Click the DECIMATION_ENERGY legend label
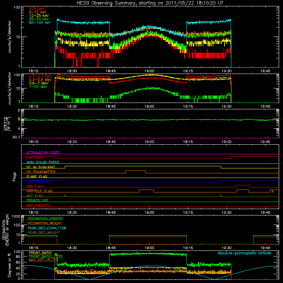This screenshot has height=283, width=283. [45, 219]
